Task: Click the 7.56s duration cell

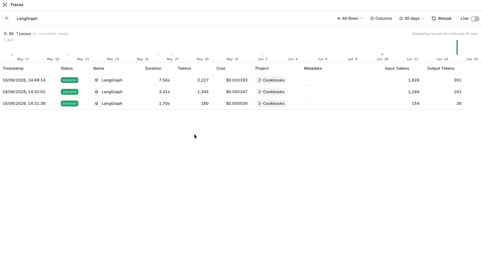Action: pos(164,80)
